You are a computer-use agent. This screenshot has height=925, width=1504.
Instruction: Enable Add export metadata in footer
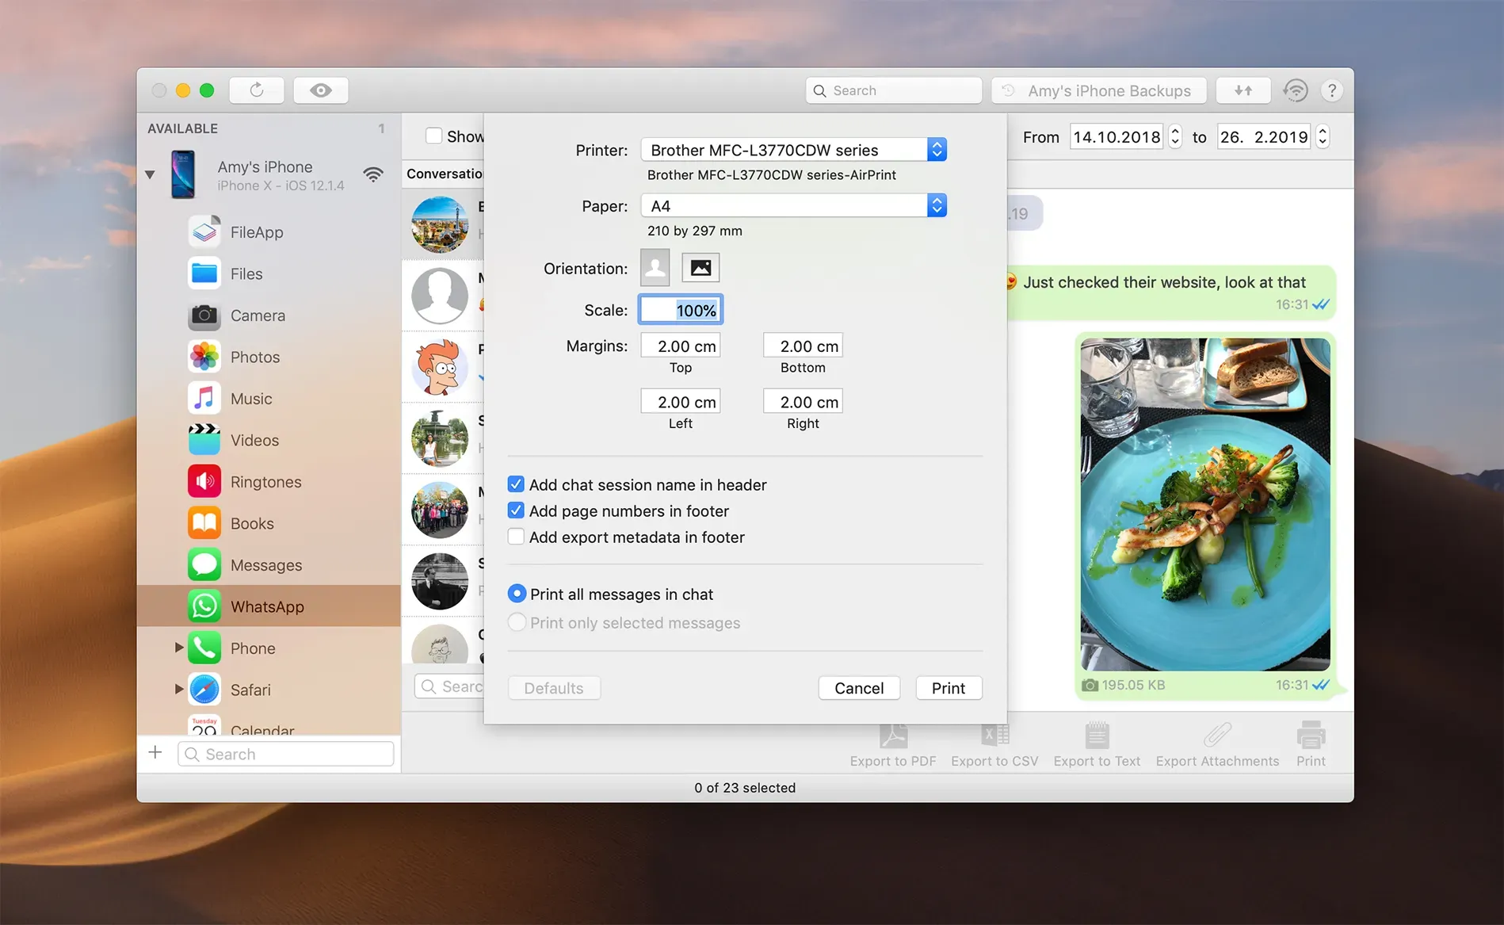click(516, 537)
